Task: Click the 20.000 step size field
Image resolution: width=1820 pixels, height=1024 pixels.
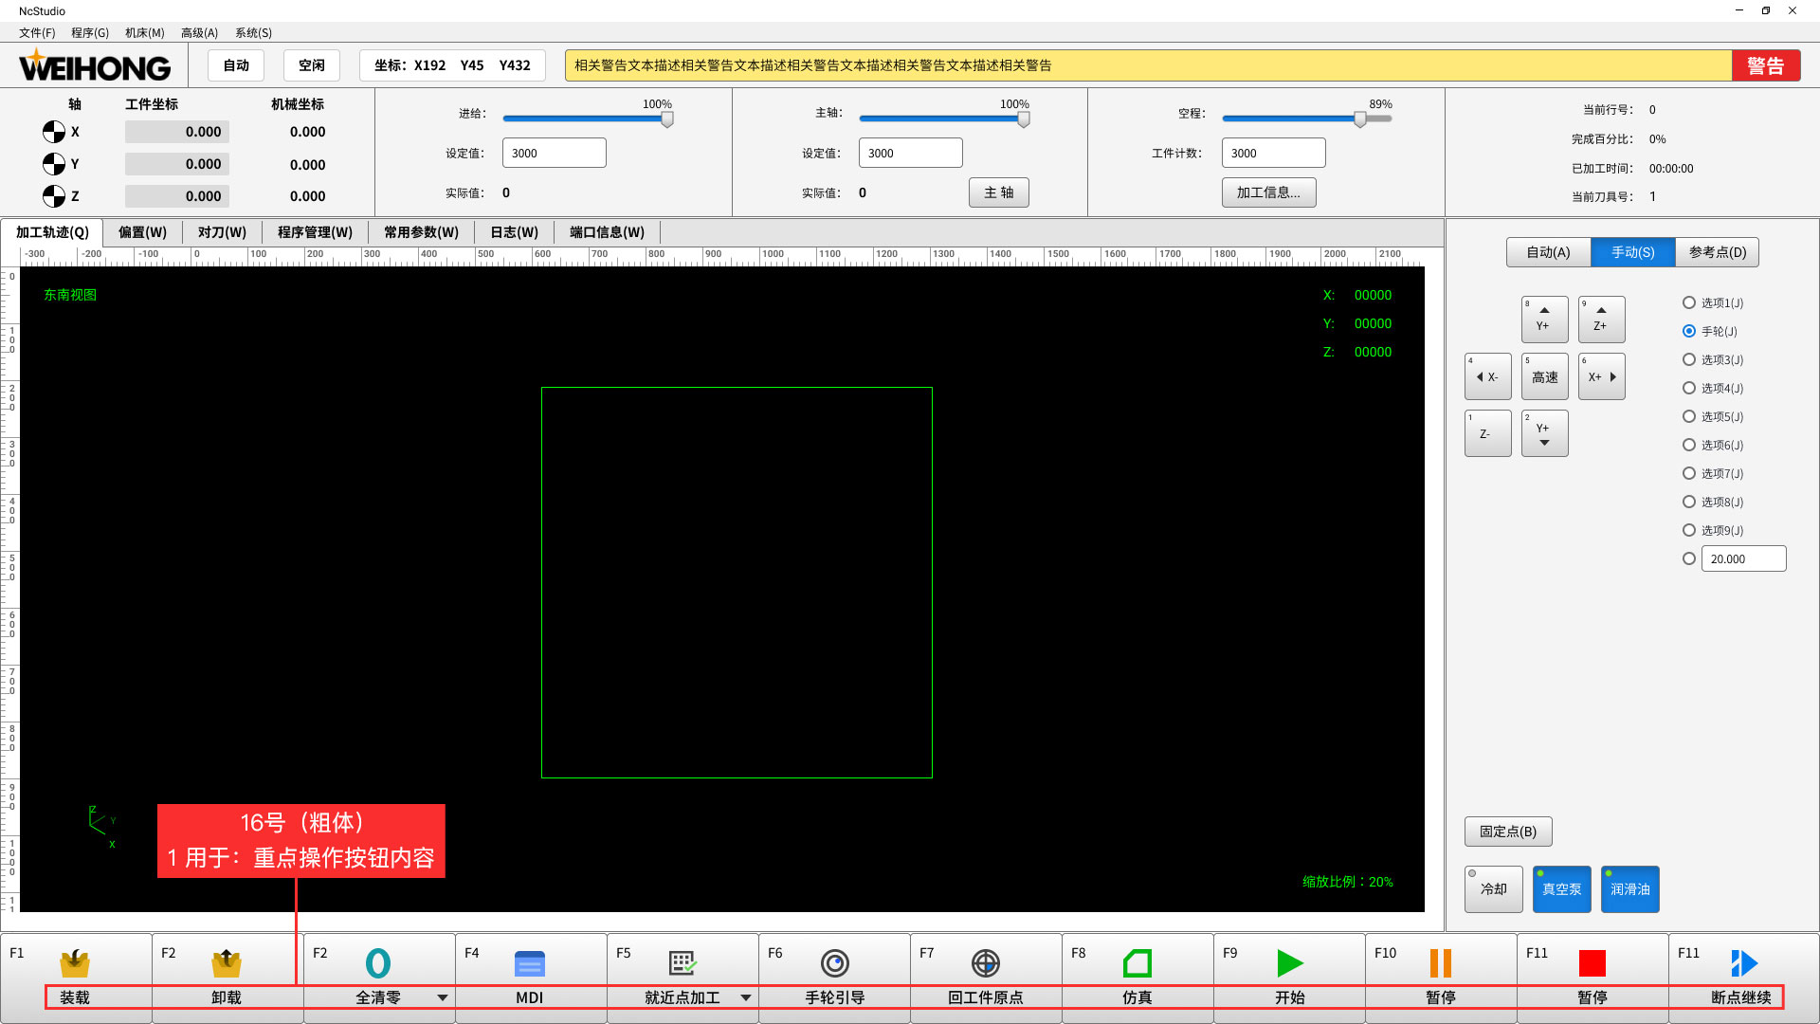Action: click(1744, 558)
